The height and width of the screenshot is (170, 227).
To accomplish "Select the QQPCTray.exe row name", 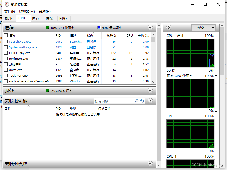I will point(20,53).
